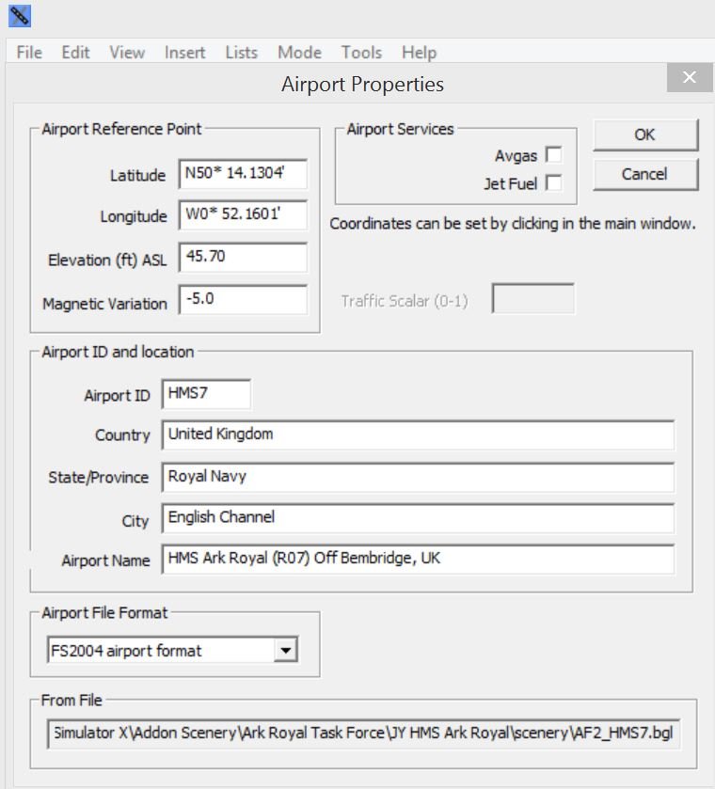The image size is (715, 789).
Task: Click the application icon in title bar
Action: tap(19, 15)
